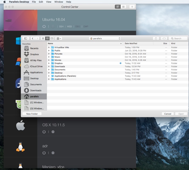189x170 pixels.
Task: Expand the VirtualBox VMs folder
Action: coord(49,47)
